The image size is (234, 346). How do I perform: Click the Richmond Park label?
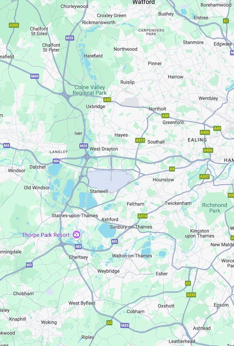(214, 208)
